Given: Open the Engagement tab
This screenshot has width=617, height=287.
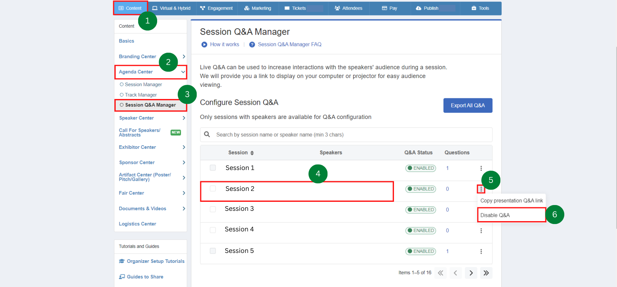Looking at the screenshot, I should (217, 8).
